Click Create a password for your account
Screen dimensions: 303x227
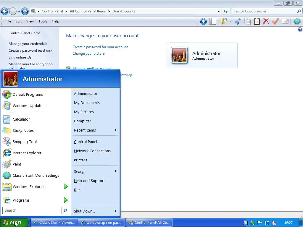point(100,47)
